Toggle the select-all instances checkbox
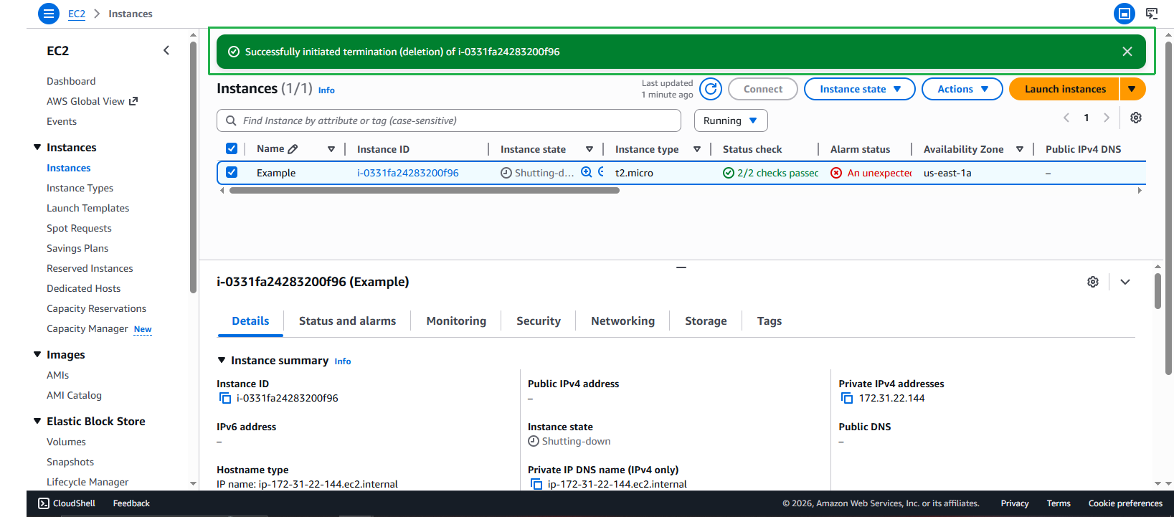Image resolution: width=1174 pixels, height=517 pixels. (x=232, y=148)
